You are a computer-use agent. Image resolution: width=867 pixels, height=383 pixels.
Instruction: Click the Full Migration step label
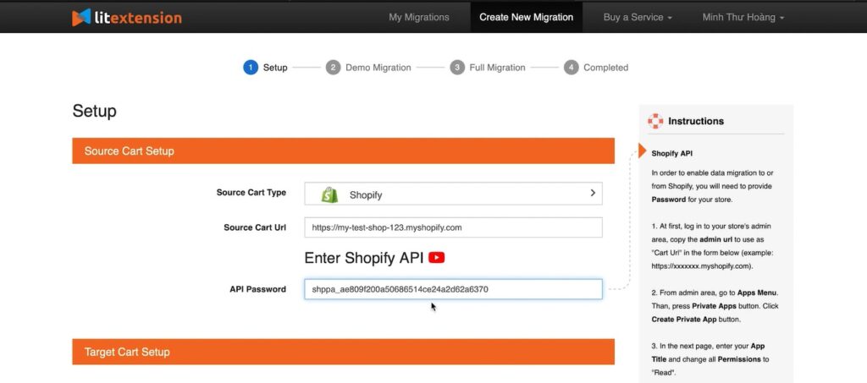pyautogui.click(x=497, y=68)
